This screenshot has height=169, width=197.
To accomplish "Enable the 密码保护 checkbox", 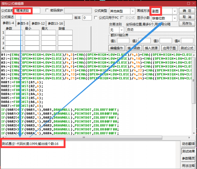I will [x=47, y=10].
